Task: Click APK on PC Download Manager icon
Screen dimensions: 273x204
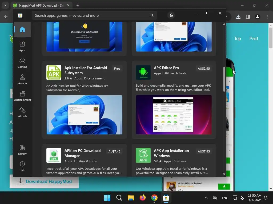Action: pos(54,155)
